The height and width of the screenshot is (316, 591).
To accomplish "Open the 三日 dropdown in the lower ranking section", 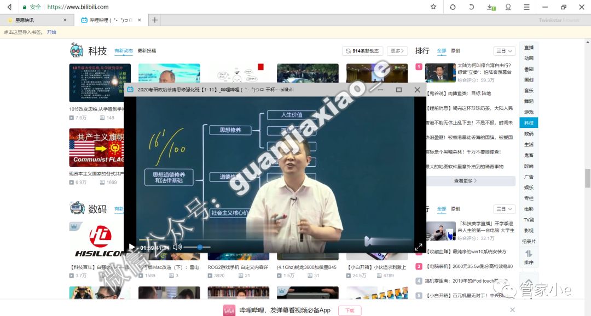I will coord(503,209).
